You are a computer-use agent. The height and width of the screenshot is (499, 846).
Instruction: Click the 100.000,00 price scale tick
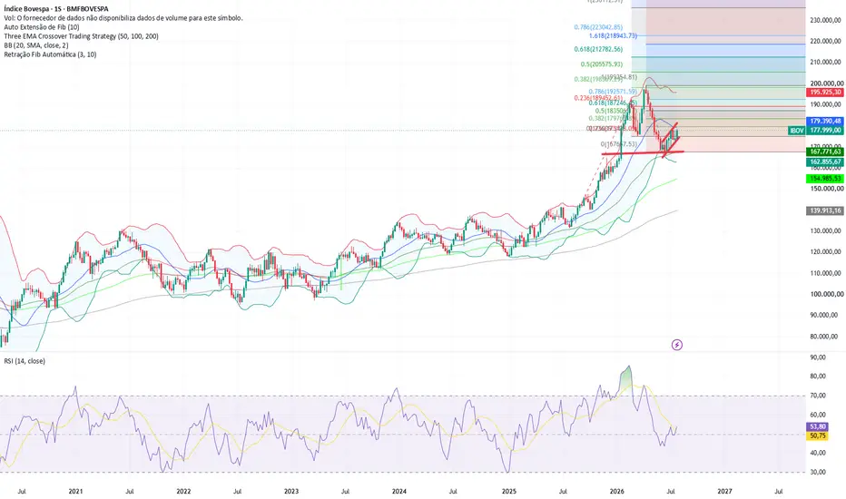click(x=825, y=295)
